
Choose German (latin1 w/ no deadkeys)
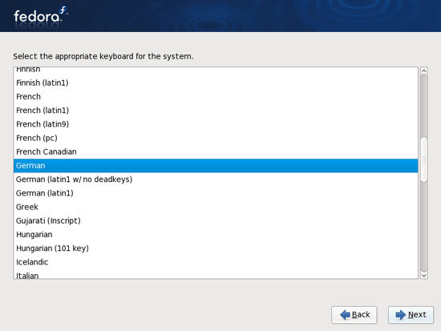coord(216,180)
